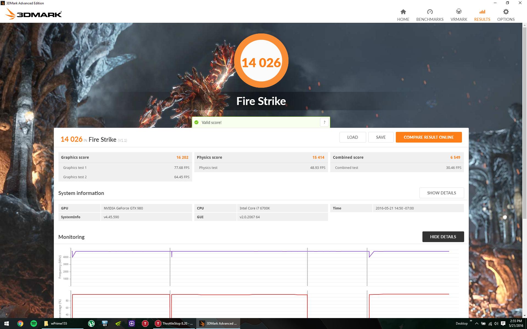
Task: Switch to ThrottleStop 8.20 window
Action: (x=174, y=324)
